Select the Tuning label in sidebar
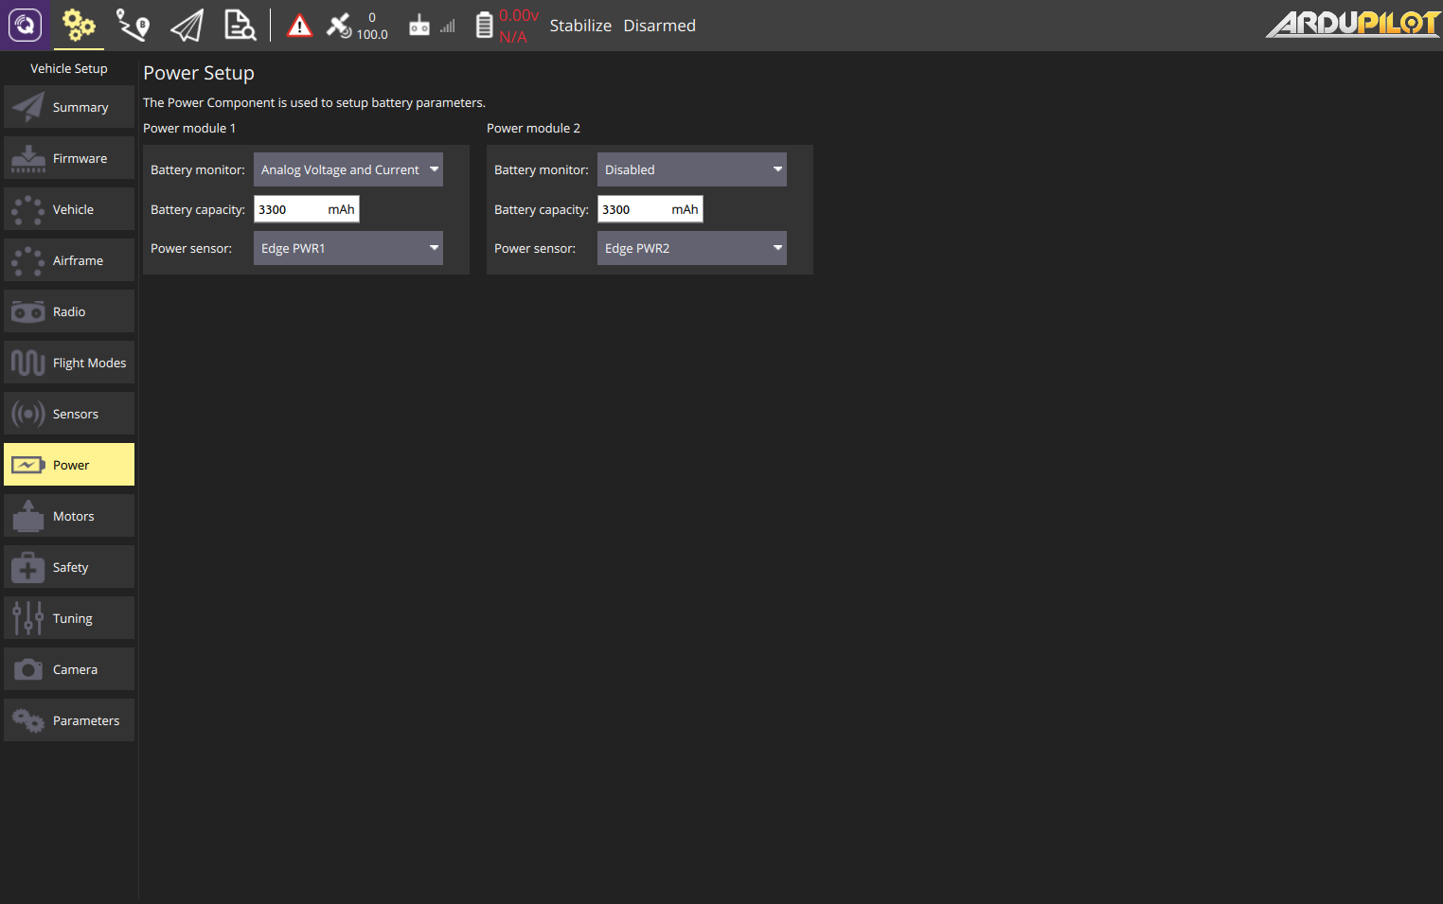Viewport: 1443px width, 904px height. click(x=73, y=618)
